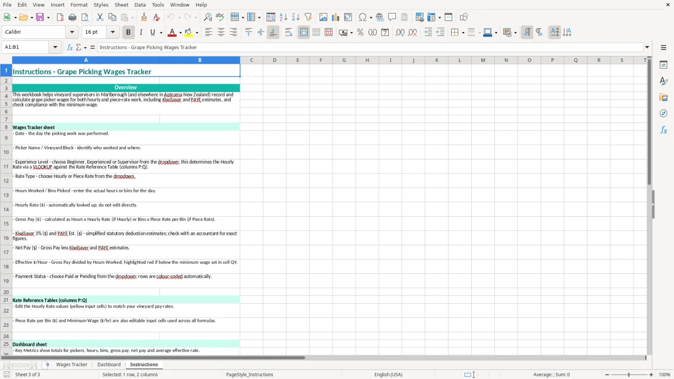Toggle left-to-right text direction
674x379 pixels.
pyautogui.click(x=527, y=32)
